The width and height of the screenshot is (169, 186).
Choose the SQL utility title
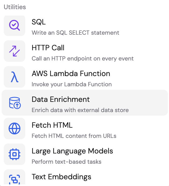[39, 22]
